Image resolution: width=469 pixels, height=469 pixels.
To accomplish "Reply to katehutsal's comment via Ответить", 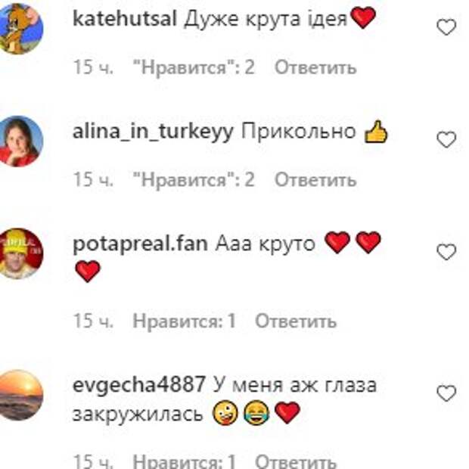I will pos(315,67).
